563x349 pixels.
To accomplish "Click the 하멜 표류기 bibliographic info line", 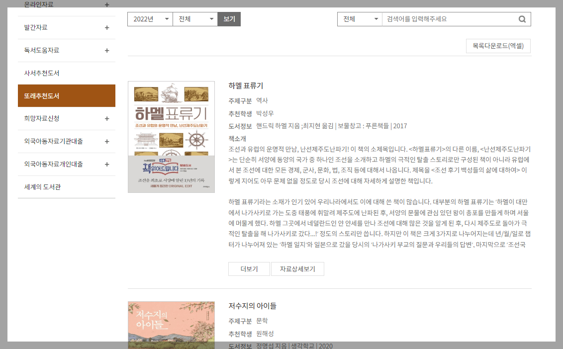I will coord(331,126).
